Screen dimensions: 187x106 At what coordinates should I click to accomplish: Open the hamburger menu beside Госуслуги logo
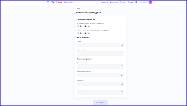click(48, 2)
